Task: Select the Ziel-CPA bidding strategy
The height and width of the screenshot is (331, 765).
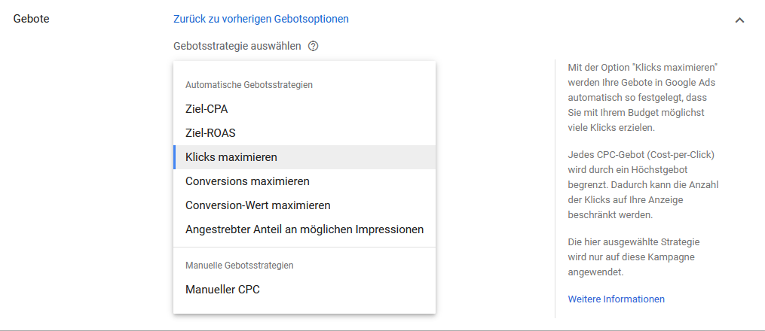Action: click(207, 108)
